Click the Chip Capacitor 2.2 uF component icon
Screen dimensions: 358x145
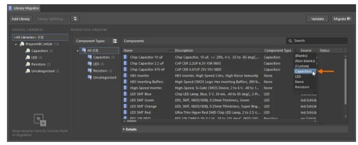[126, 63]
